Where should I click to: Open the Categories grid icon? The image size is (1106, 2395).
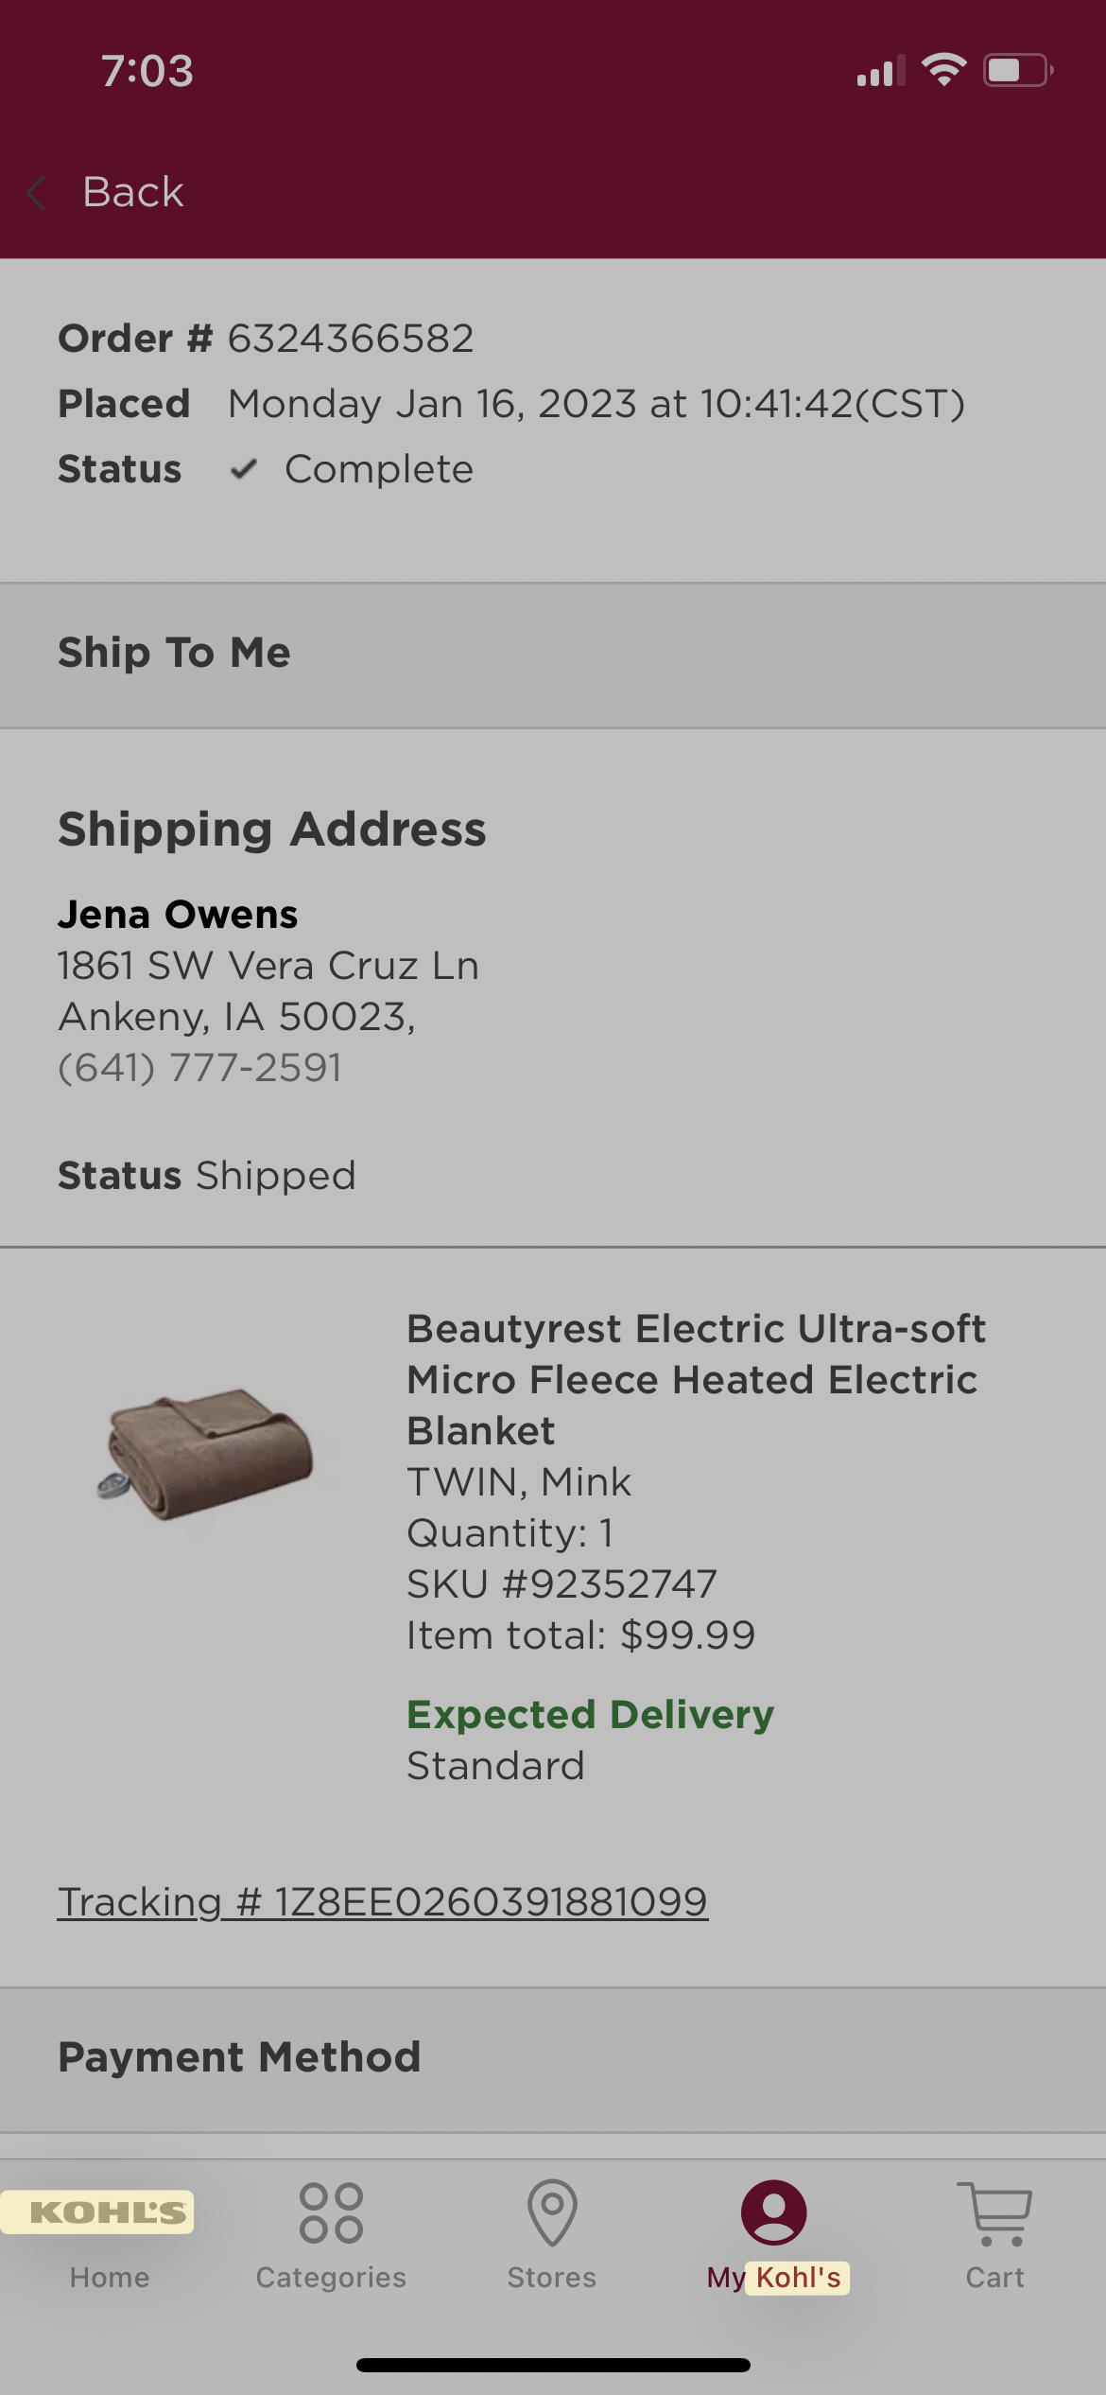tap(331, 2213)
